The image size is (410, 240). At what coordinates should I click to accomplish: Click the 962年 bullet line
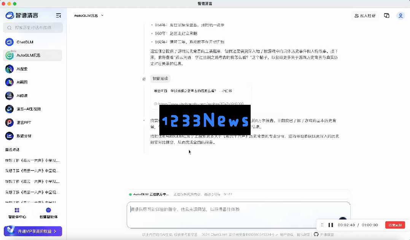tap(189, 42)
